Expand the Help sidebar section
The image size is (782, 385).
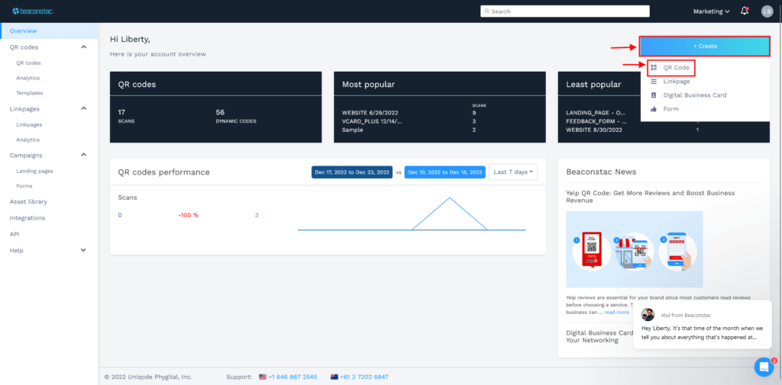[x=84, y=250]
